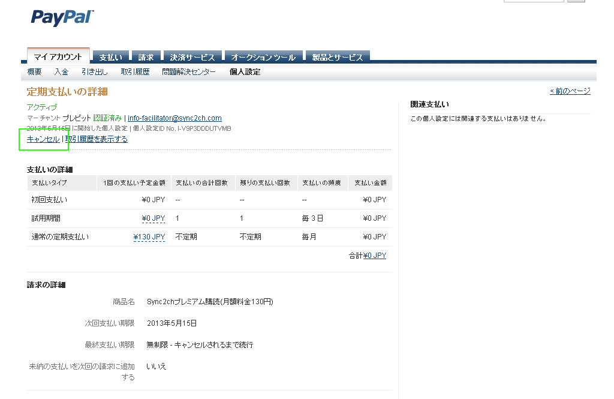This screenshot has width=614, height=399.
Task: Open 取引履歴 in the sub-navigation bar
Action: click(135, 72)
